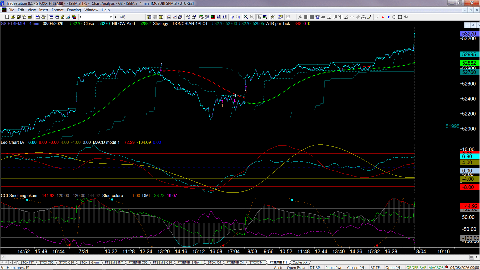The image size is (480, 270).
Task: Select the blue up arrow drawing tool
Action: coord(388,17)
